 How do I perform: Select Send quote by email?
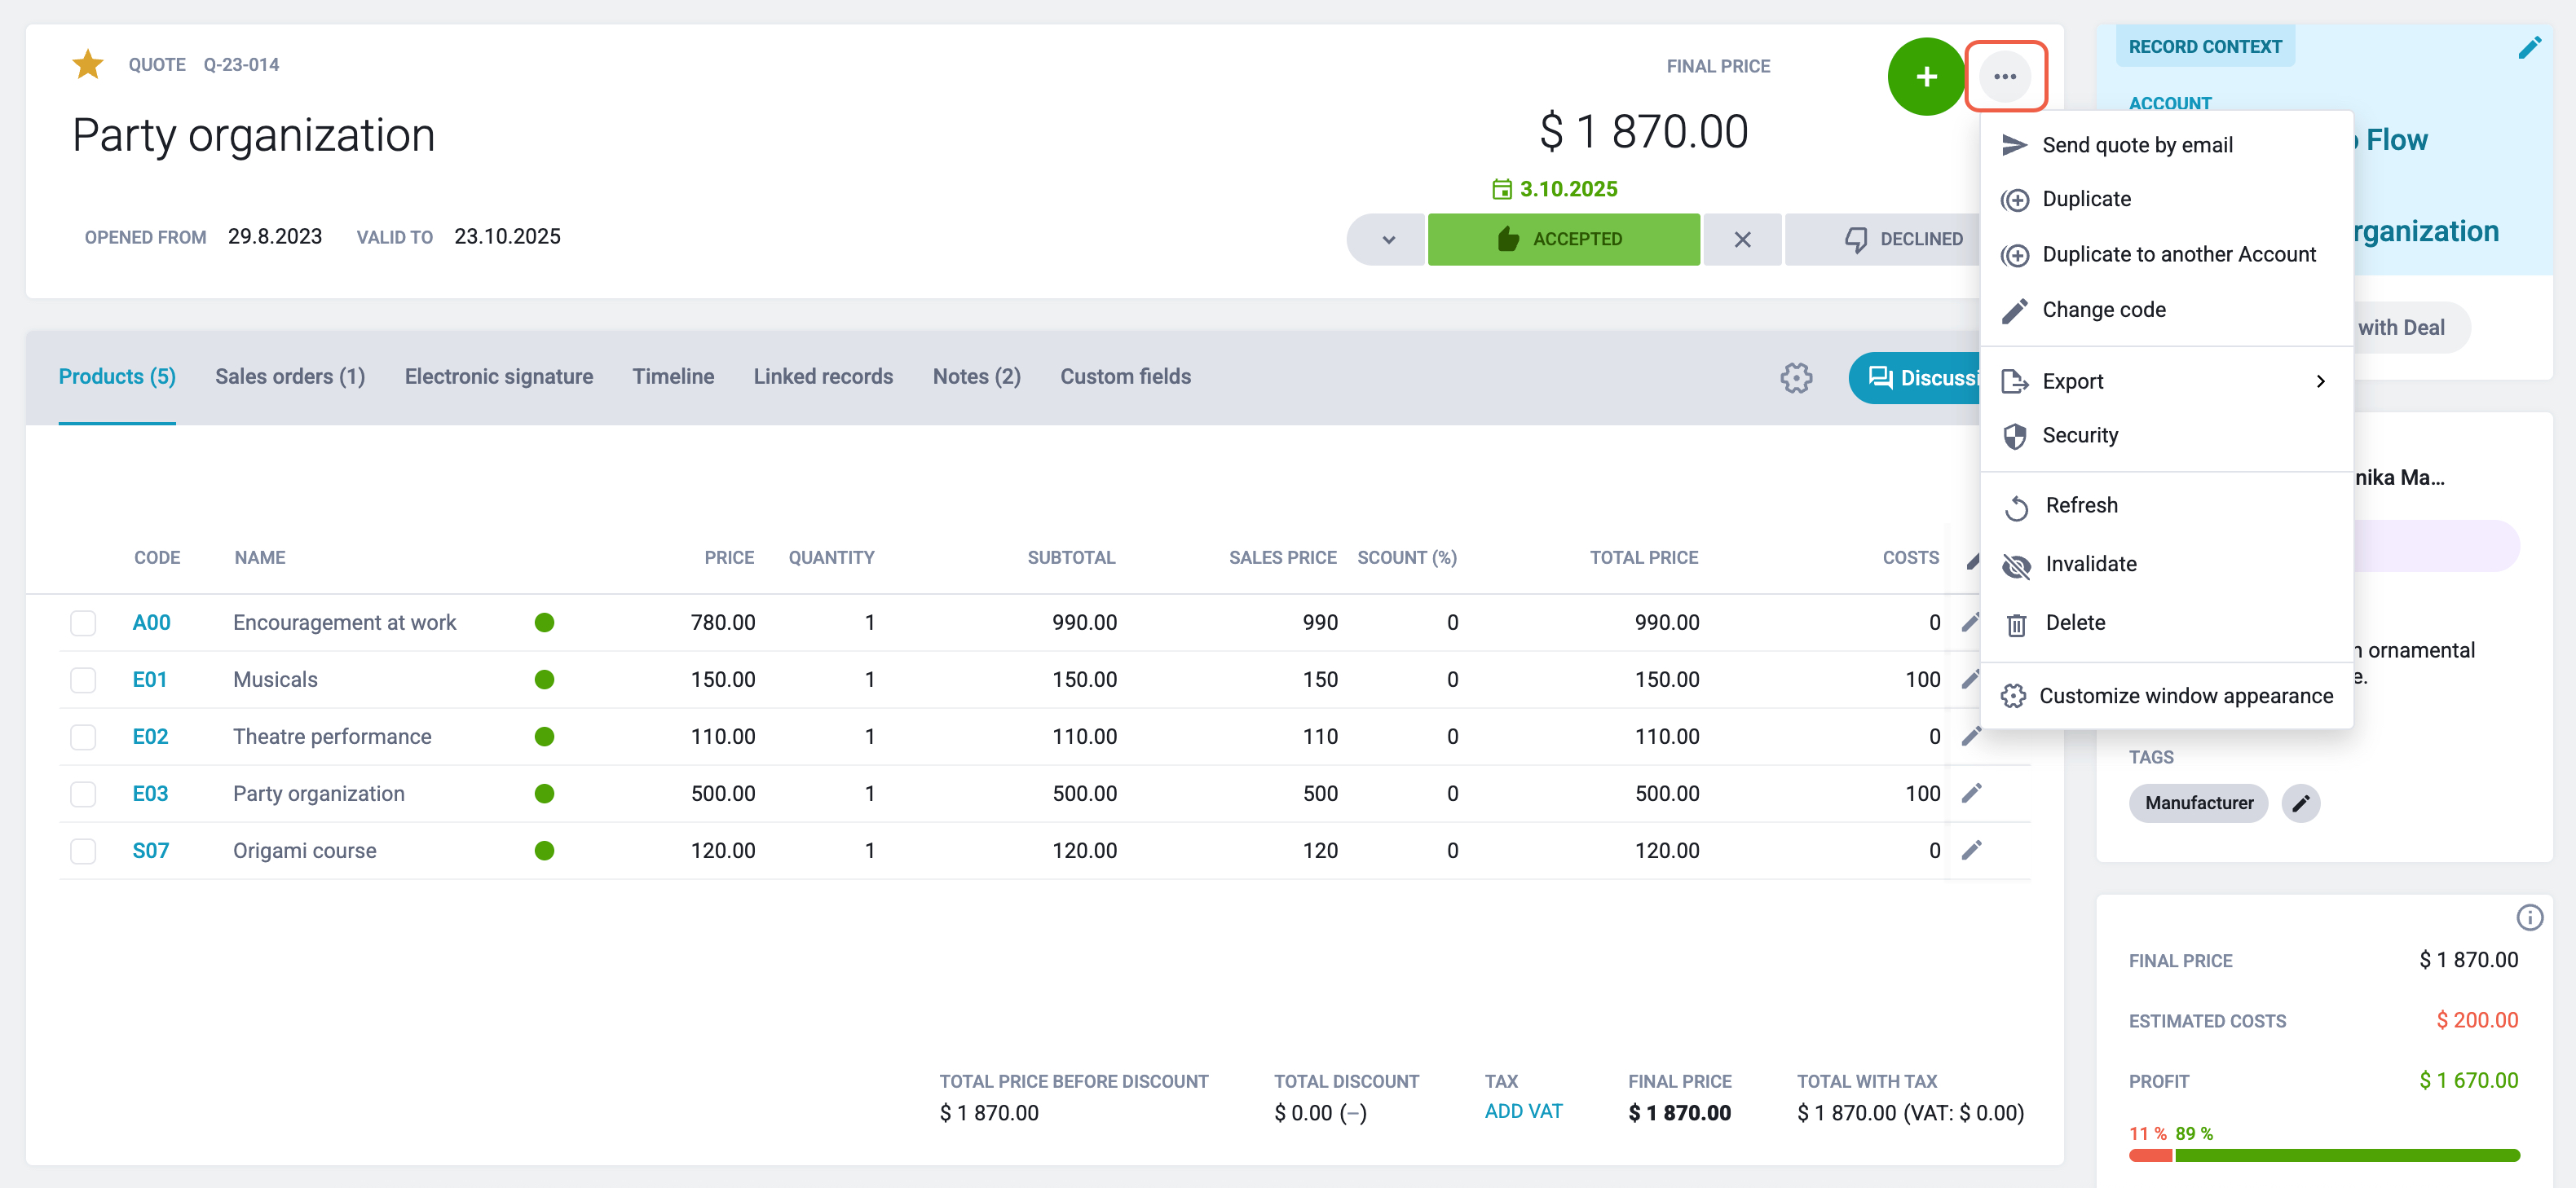pos(2166,145)
